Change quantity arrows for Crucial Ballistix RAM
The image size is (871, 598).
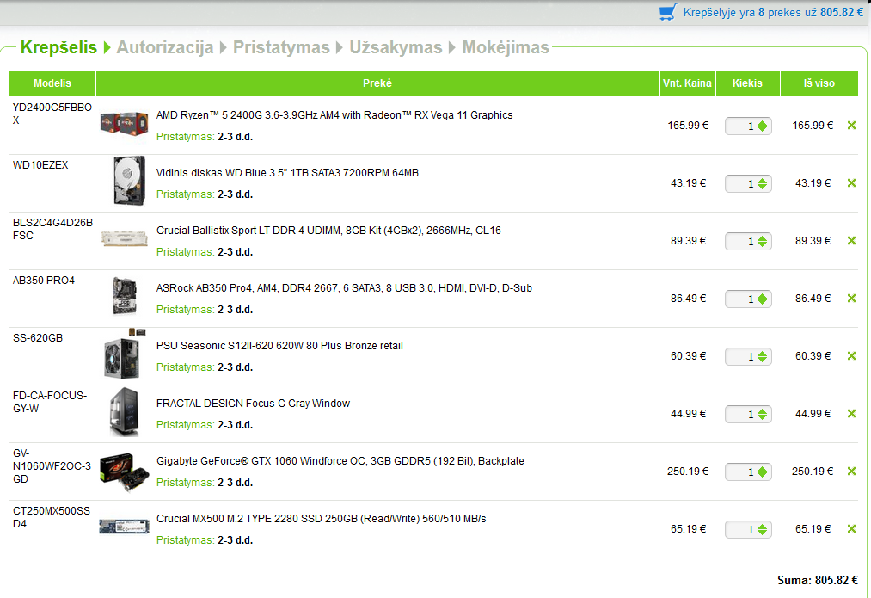tap(762, 241)
